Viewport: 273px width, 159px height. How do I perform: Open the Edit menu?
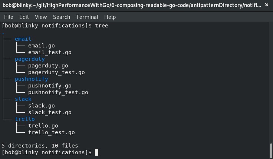(x=24, y=17)
